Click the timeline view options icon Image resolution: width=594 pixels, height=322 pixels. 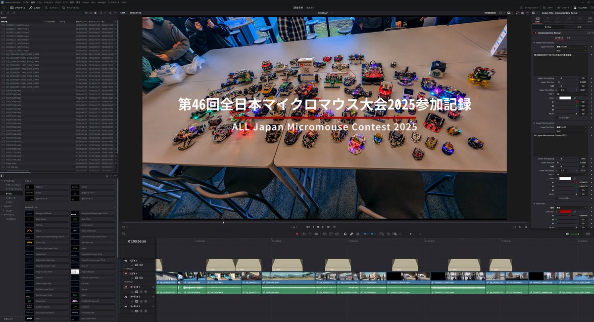click(x=124, y=234)
